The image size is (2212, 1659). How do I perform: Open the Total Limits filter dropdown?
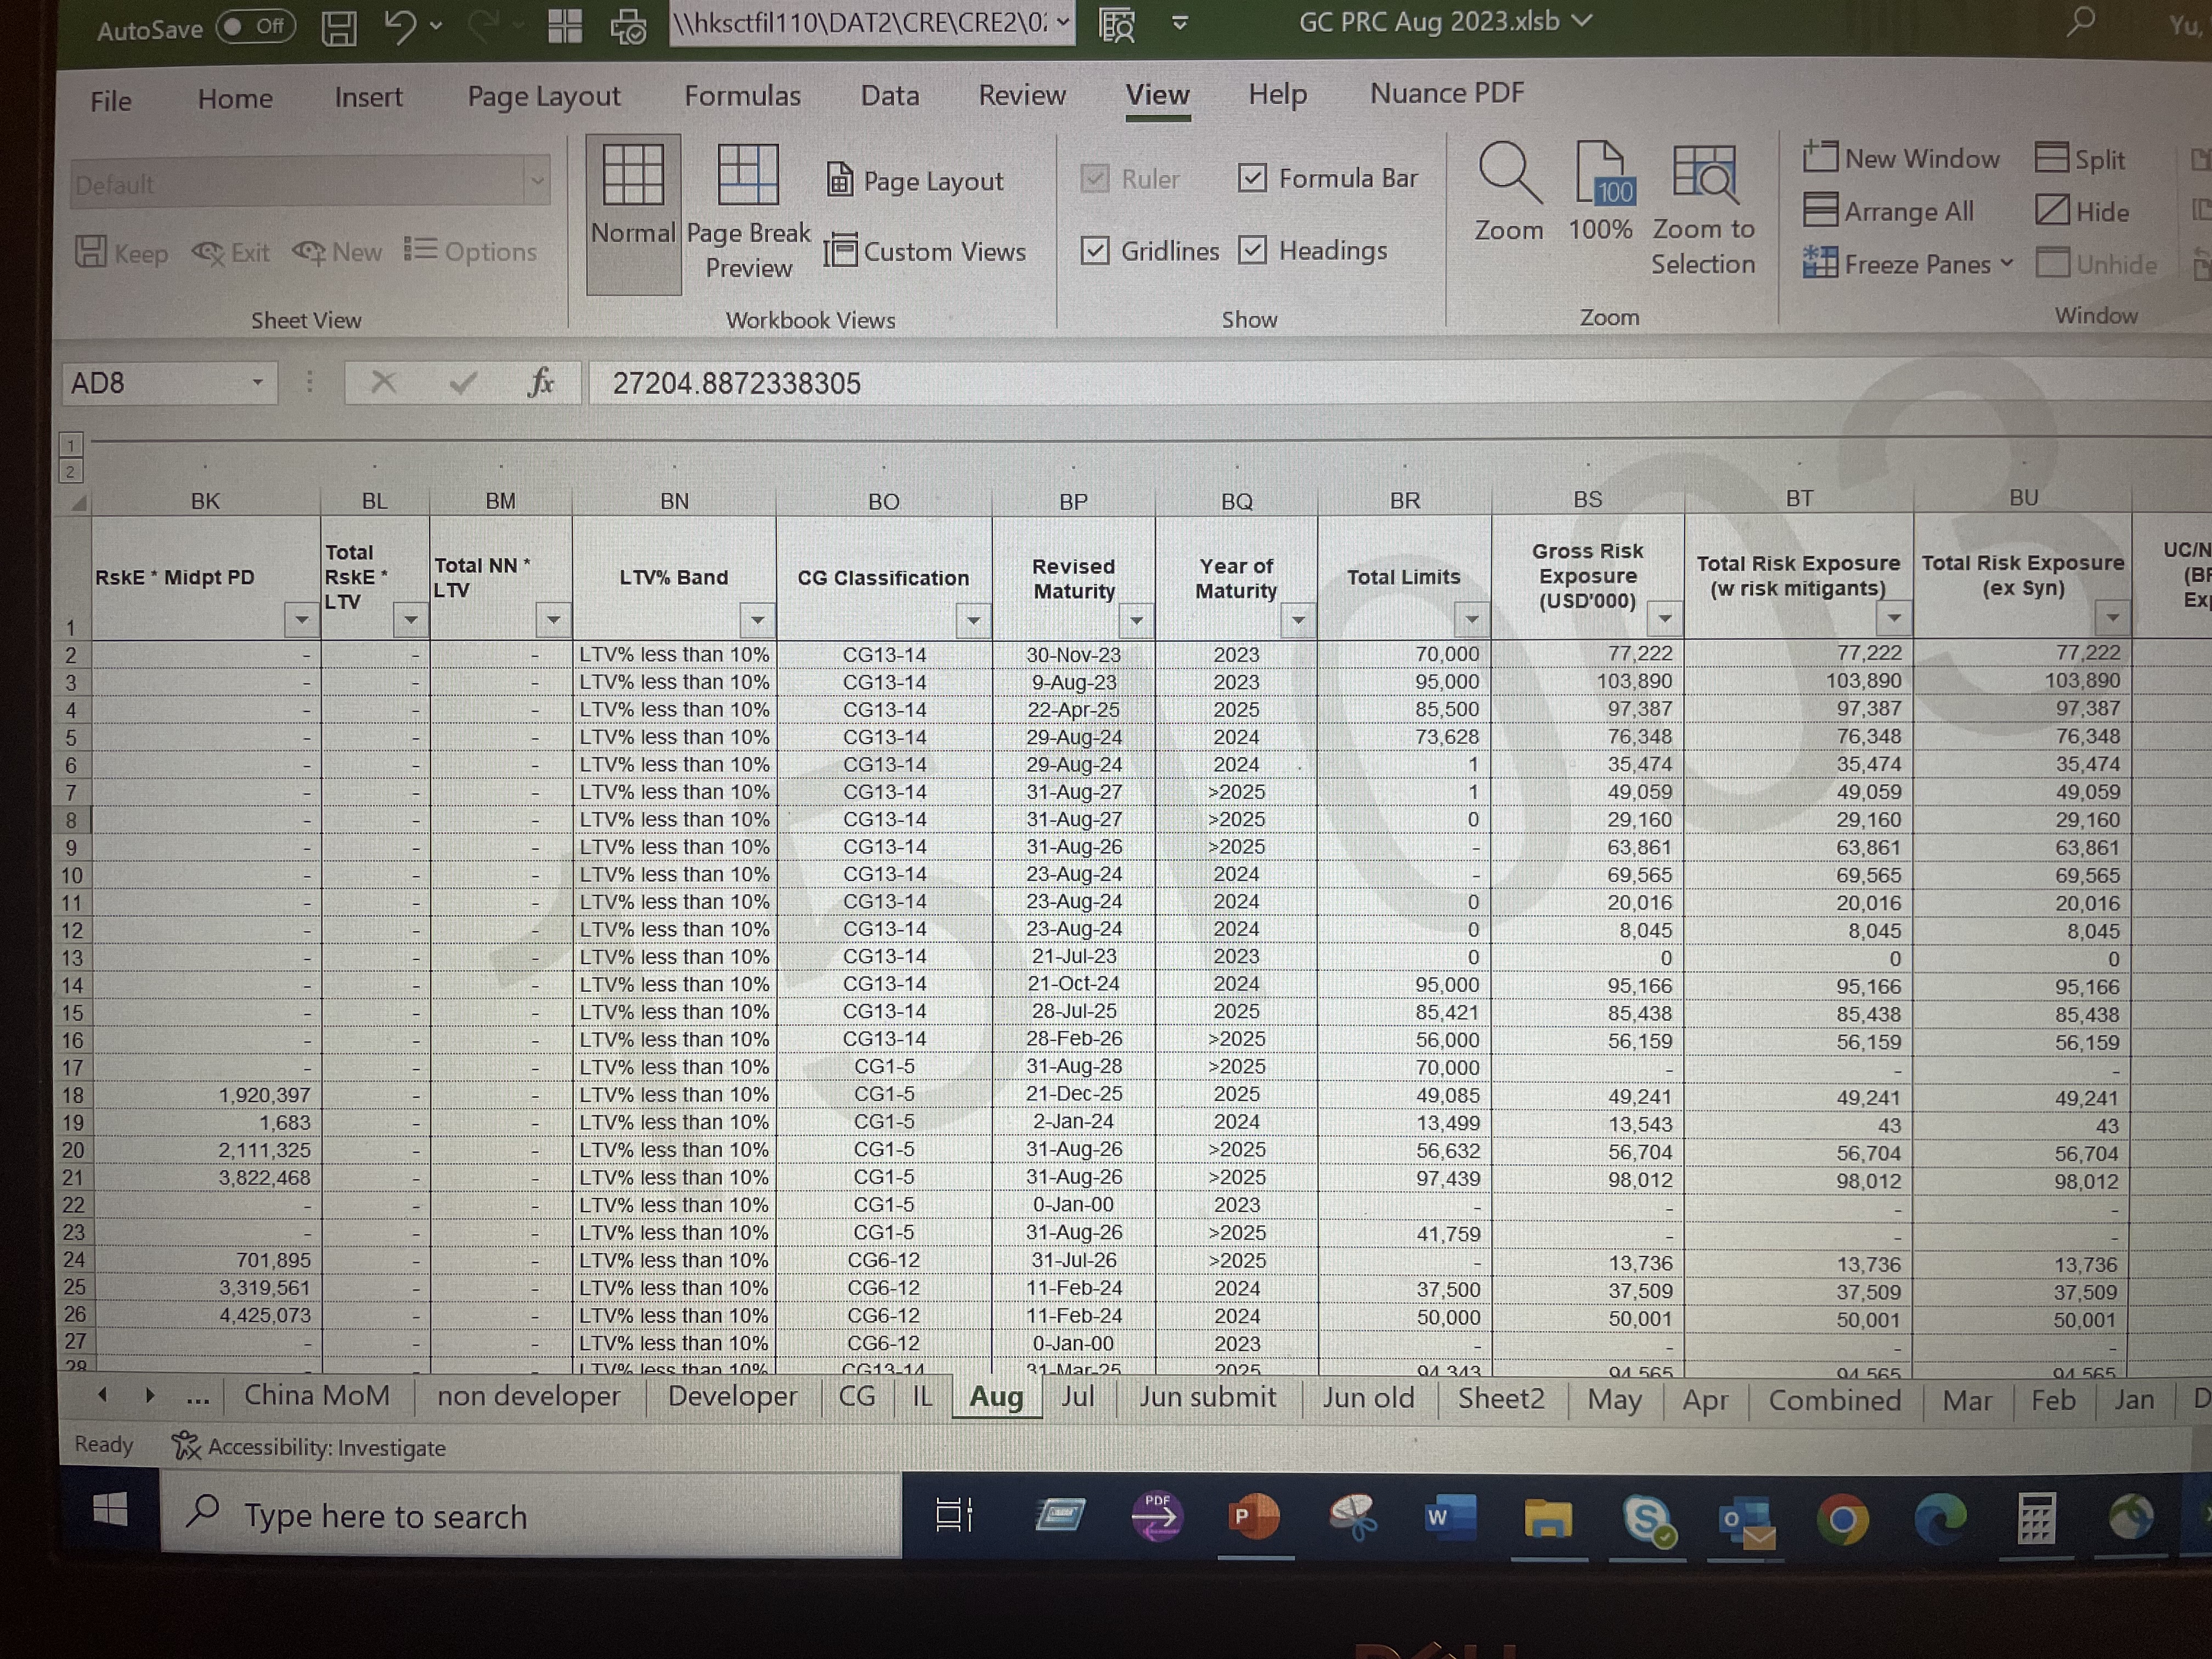click(x=1471, y=620)
